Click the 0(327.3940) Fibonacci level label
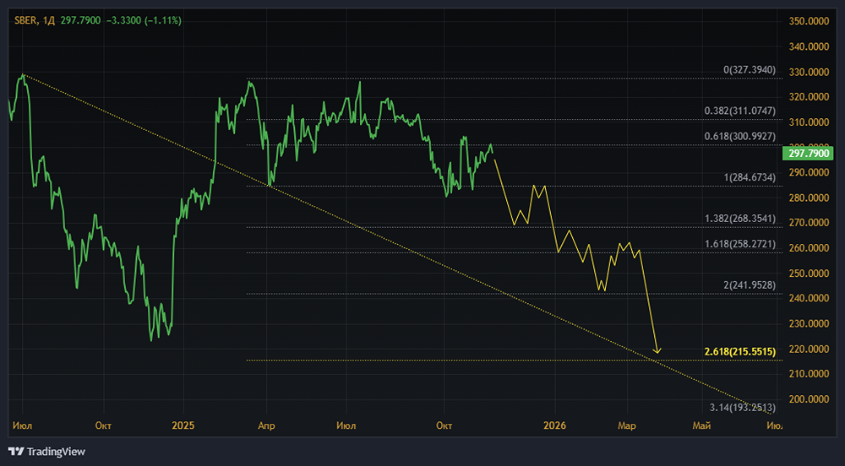This screenshot has width=845, height=466. pos(749,69)
